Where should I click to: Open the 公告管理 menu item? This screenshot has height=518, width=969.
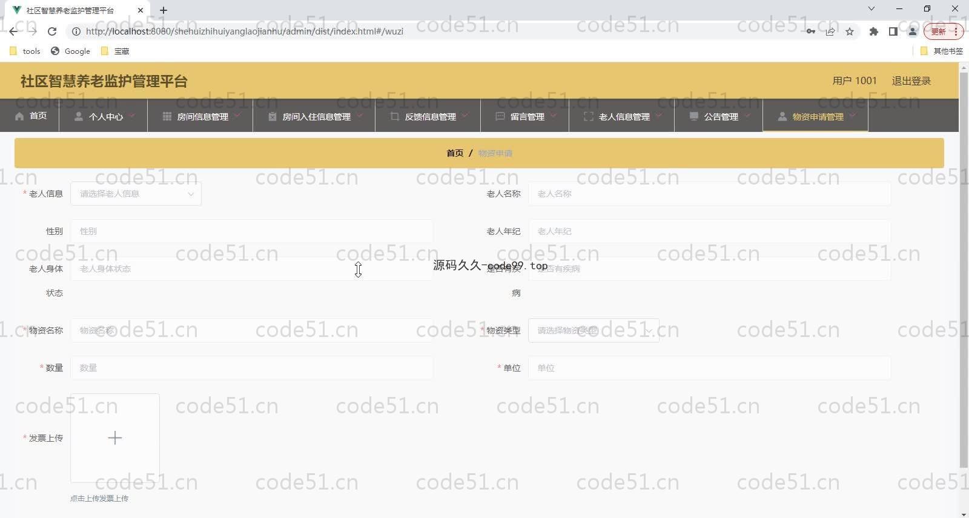(x=718, y=116)
